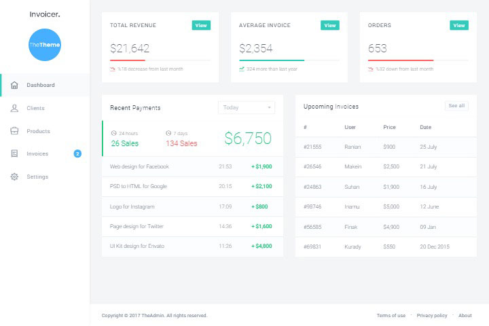The image size is (489, 326).
Task: Open the Terms of use footer link
Action: pos(391,316)
